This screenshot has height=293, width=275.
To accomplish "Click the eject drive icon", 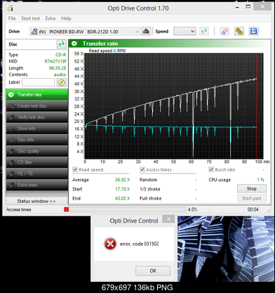I will 146,31.
